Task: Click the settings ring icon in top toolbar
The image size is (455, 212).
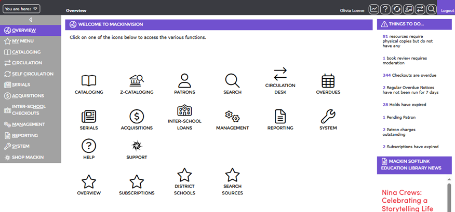Action: coord(397,9)
